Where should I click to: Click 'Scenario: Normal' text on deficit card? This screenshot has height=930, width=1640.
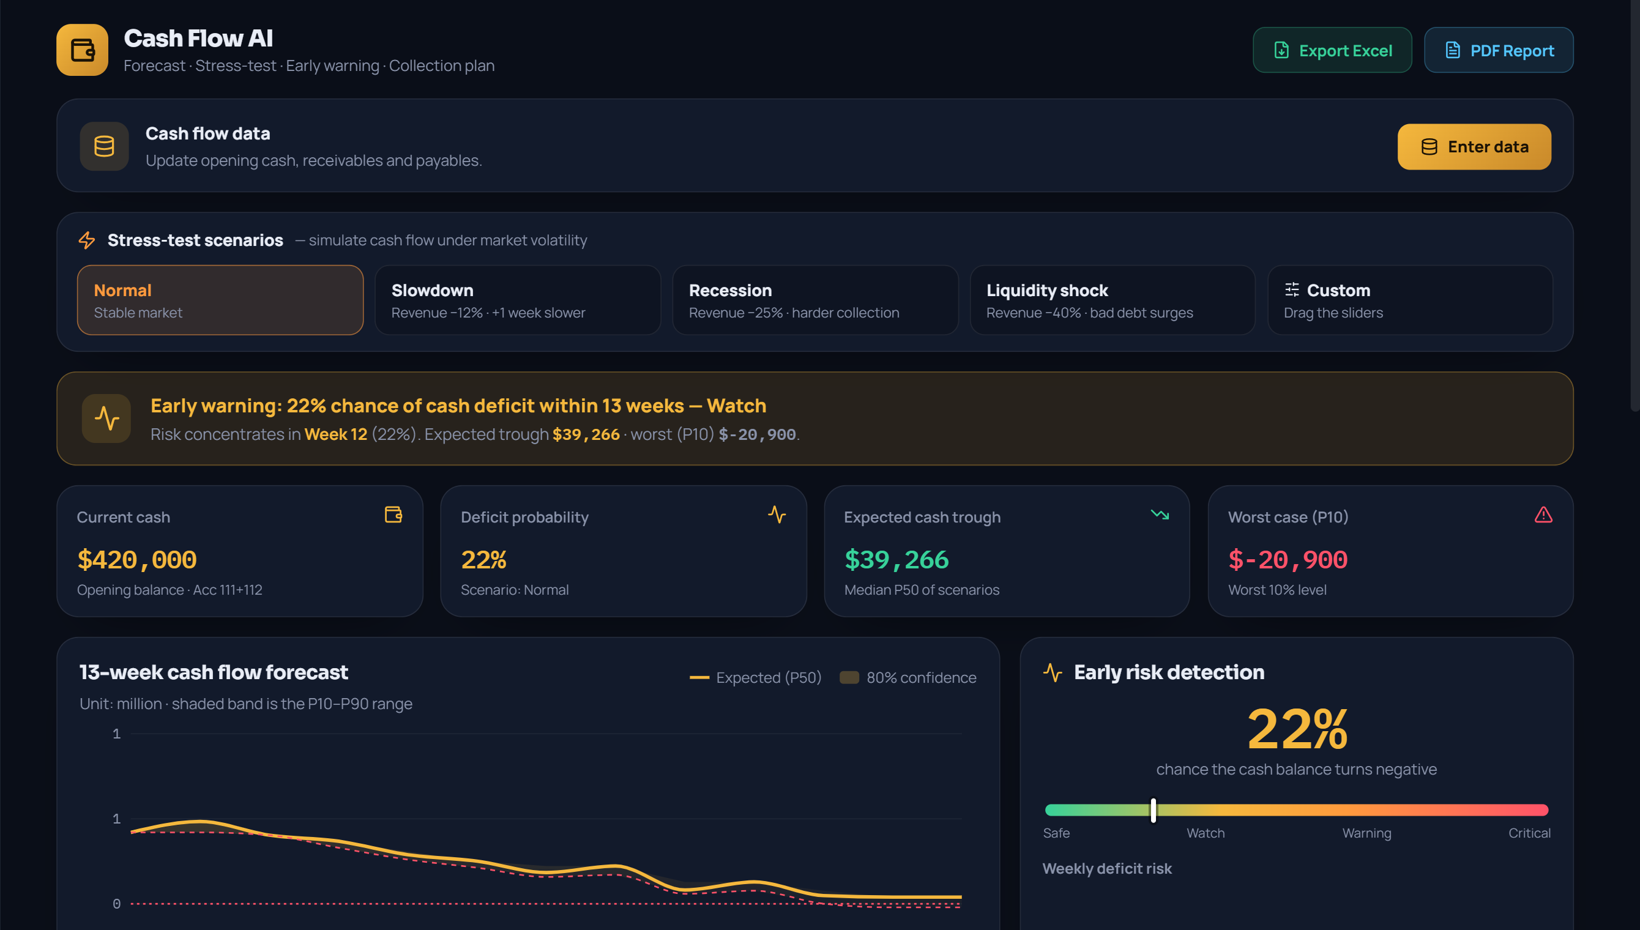515,590
